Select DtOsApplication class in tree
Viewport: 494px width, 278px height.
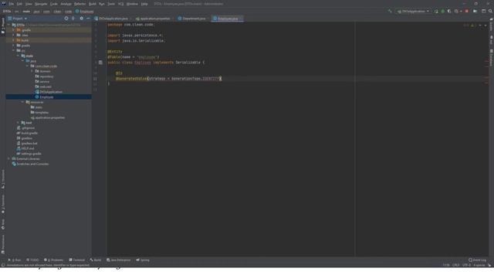[49, 92]
